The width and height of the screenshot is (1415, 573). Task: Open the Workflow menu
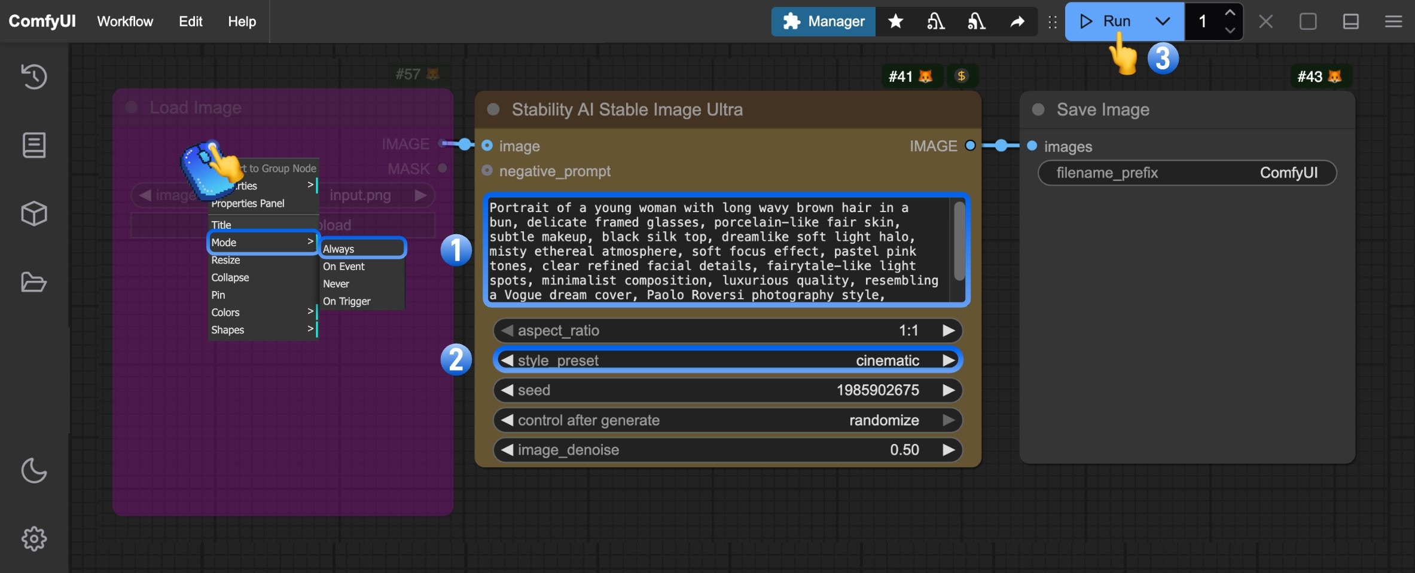point(124,22)
